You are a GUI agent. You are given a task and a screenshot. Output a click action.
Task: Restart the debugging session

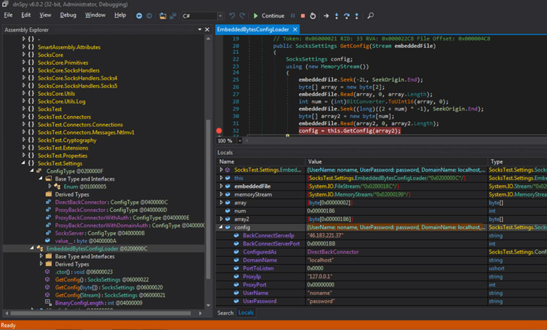pos(313,16)
